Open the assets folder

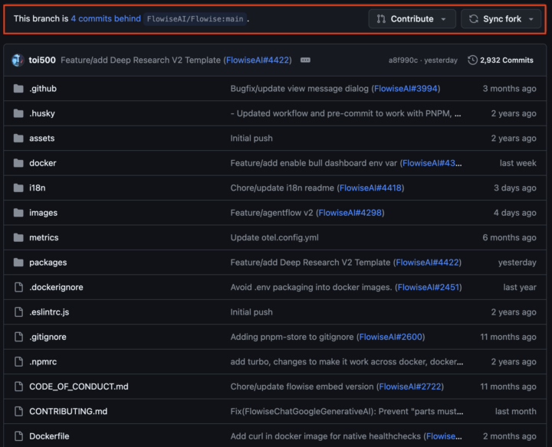pos(42,138)
